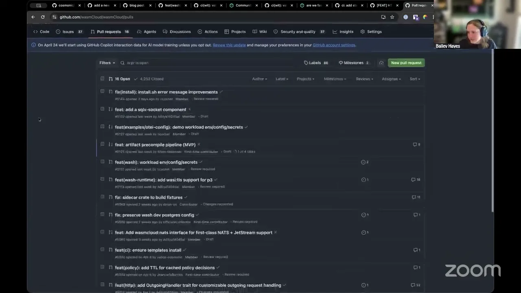521x293 pixels.
Task: Click the browser address bar URL
Action: pyautogui.click(x=96, y=17)
